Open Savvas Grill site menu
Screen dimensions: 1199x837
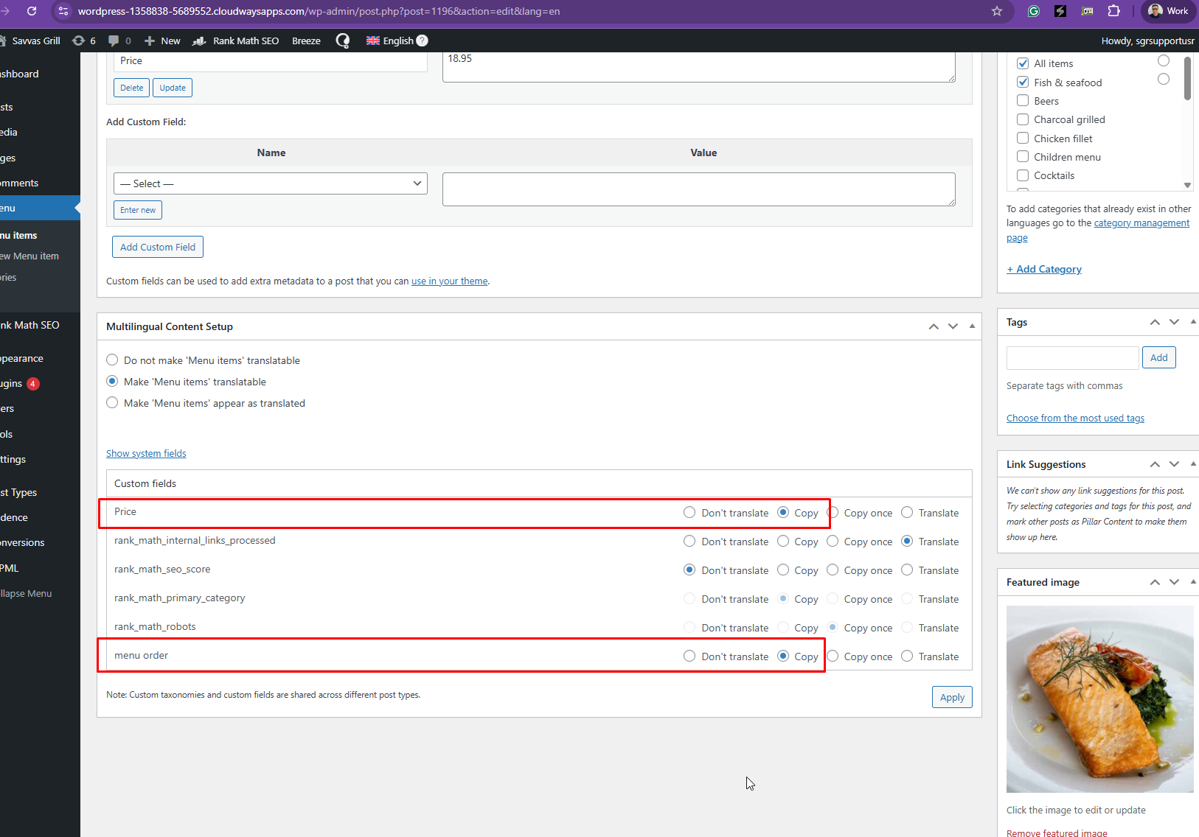[30, 41]
